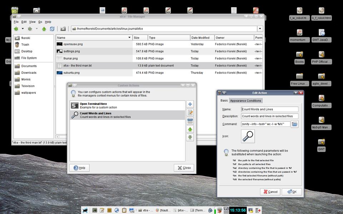
Task: Reload the folder with the refresh icon
Action: click(52, 29)
